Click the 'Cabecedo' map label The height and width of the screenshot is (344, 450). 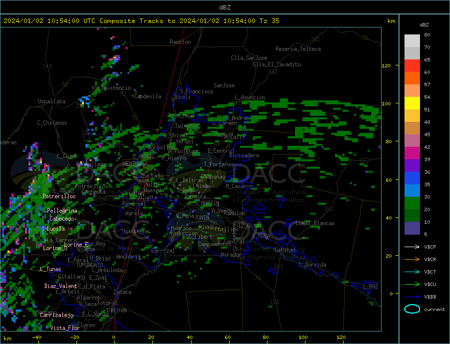coord(61,219)
